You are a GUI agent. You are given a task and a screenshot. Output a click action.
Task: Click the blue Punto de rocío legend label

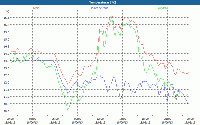coord(99,8)
